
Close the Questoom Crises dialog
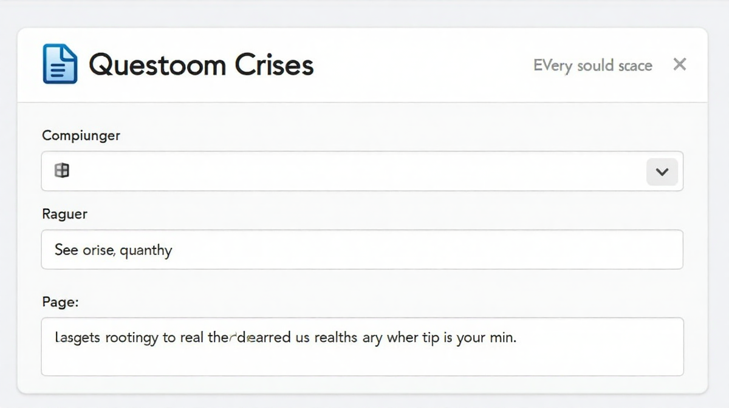click(x=680, y=64)
